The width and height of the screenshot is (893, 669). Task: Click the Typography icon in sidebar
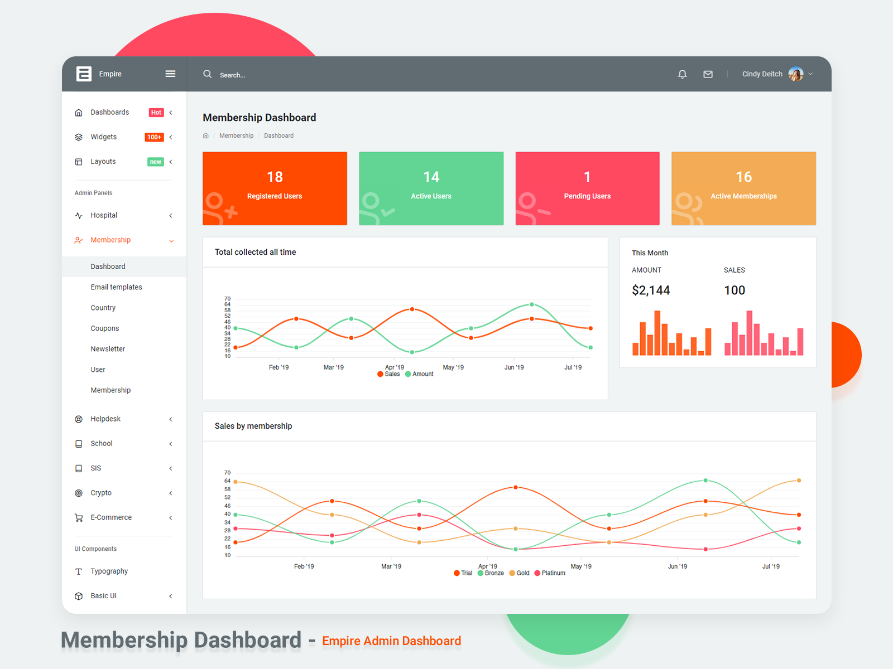click(79, 571)
